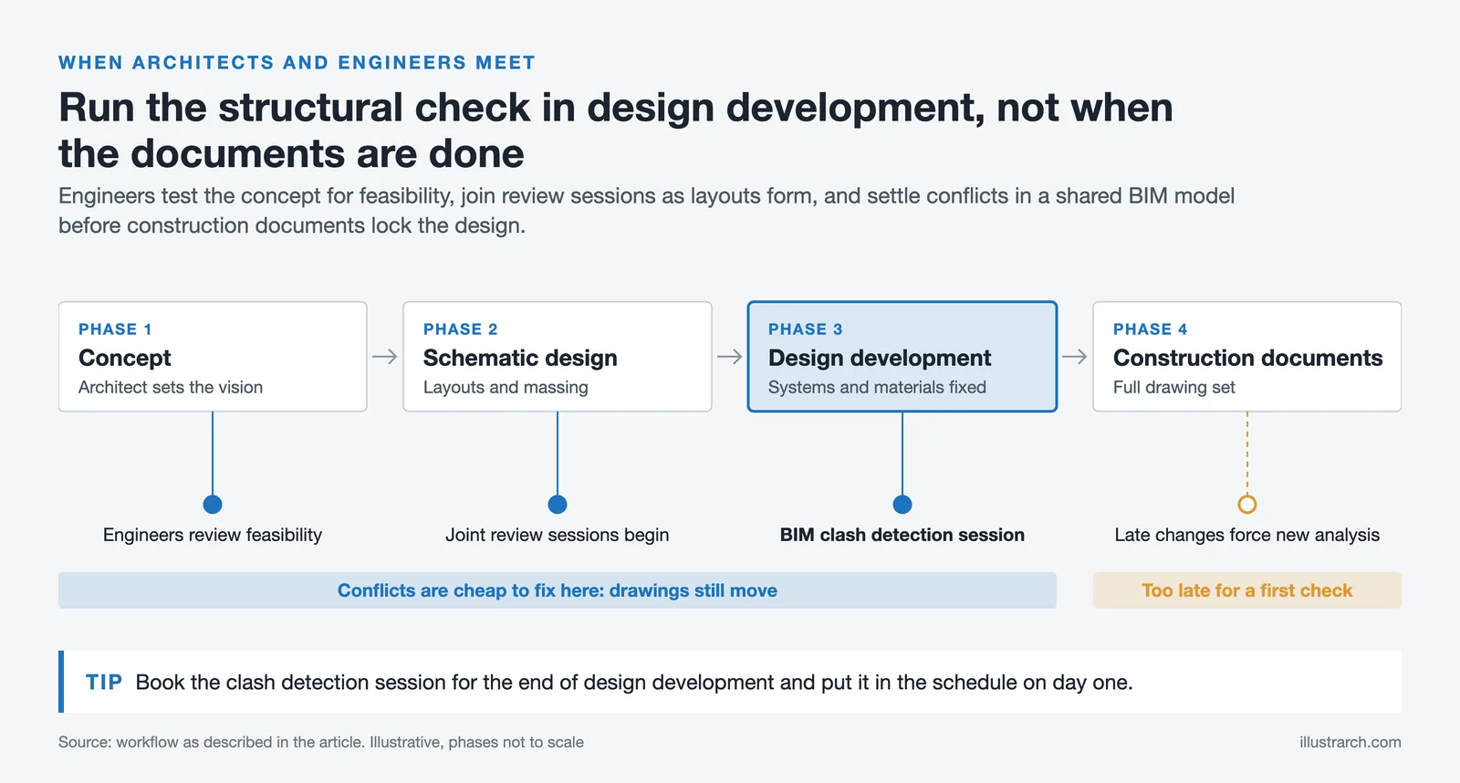
Task: Click the 'PHASE 1' label
Action: (x=115, y=329)
